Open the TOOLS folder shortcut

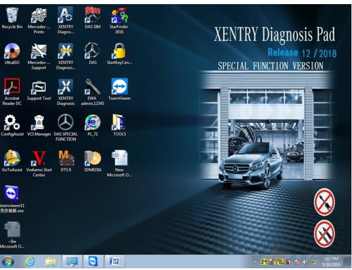pos(119,125)
